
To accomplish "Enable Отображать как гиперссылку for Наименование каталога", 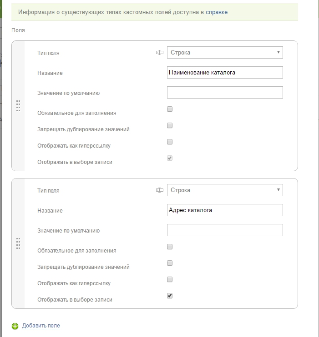I will pos(170,142).
